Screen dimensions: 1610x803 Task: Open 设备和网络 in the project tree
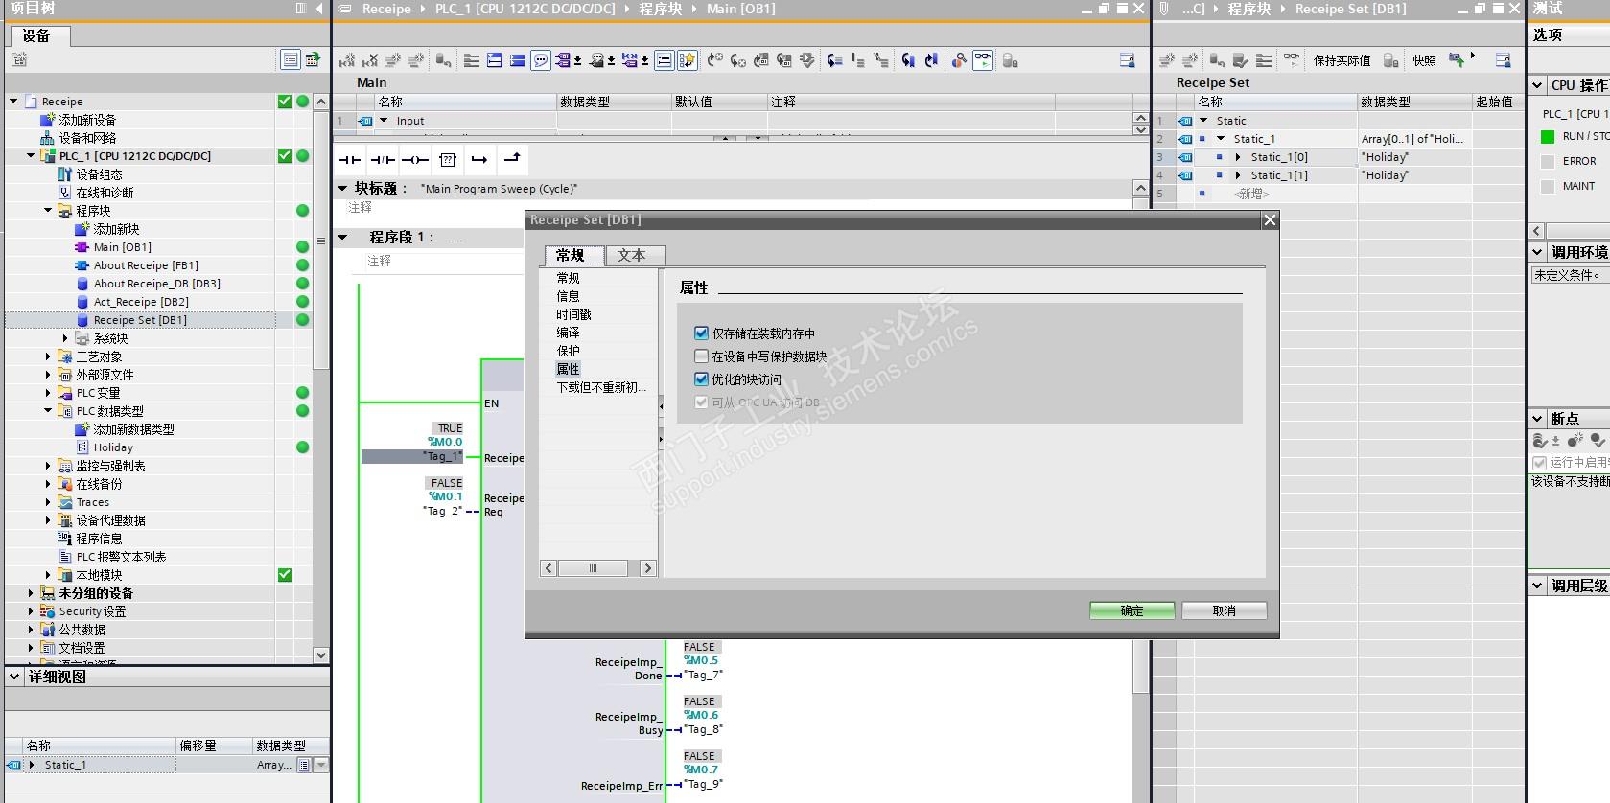coord(87,138)
